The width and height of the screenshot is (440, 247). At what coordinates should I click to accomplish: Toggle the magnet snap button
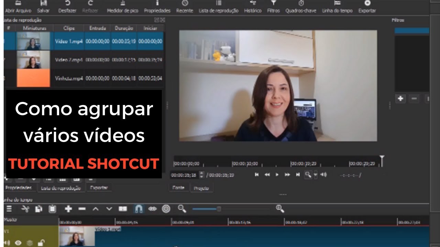(x=138, y=209)
